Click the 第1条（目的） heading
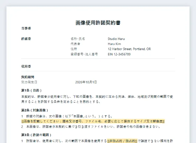The image size is (196, 143). [x=31, y=90]
